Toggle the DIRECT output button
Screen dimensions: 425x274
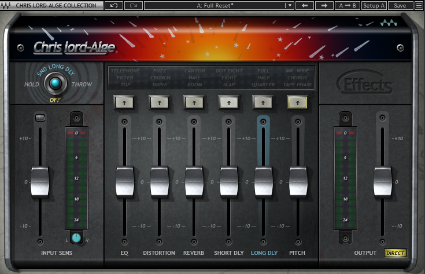coord(396,253)
